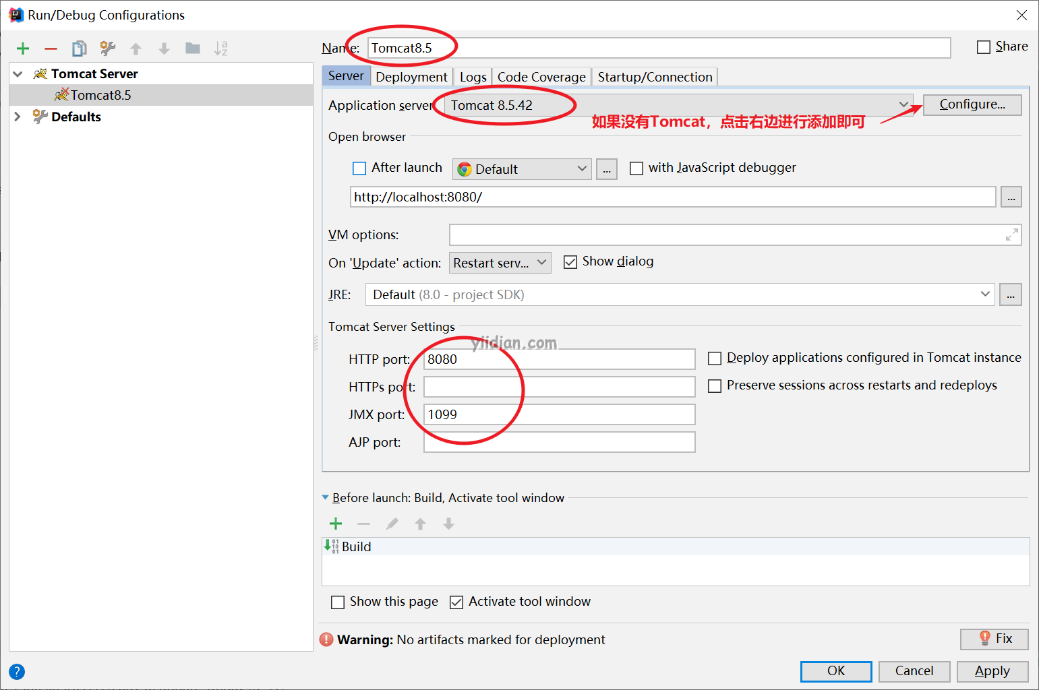Select Tomcat8.5 in the configuration tree
Image resolution: width=1039 pixels, height=690 pixels.
pyautogui.click(x=161, y=95)
